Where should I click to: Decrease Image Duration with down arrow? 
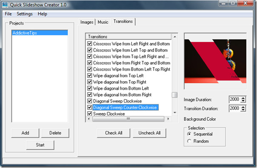pos(243,101)
